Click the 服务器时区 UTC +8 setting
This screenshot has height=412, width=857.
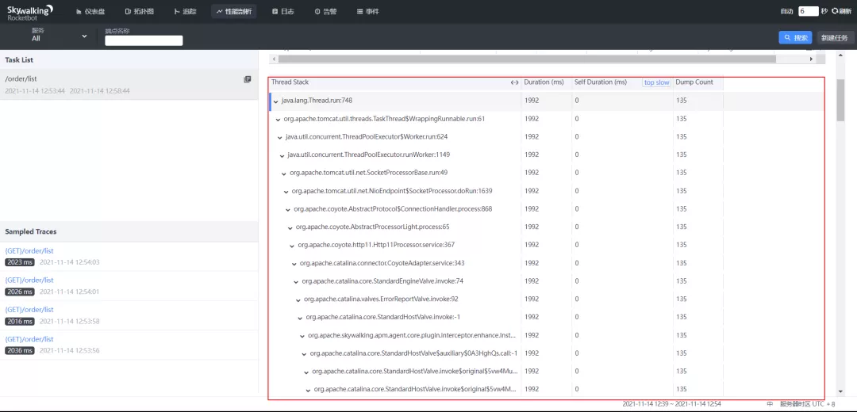pyautogui.click(x=807, y=404)
